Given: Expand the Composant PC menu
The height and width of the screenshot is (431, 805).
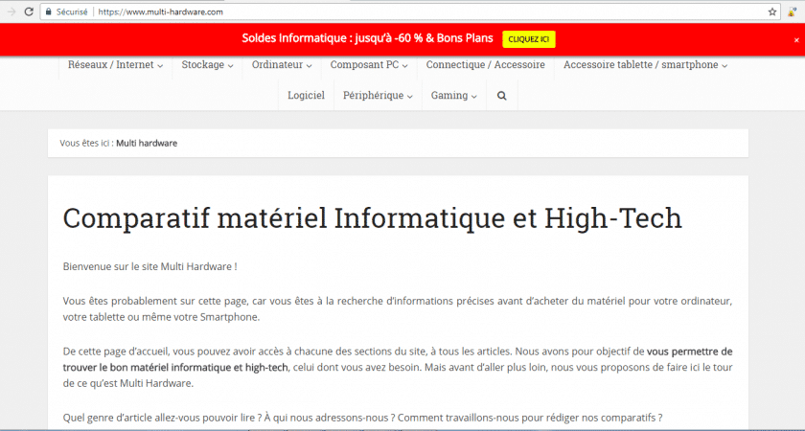Looking at the screenshot, I should [x=369, y=65].
